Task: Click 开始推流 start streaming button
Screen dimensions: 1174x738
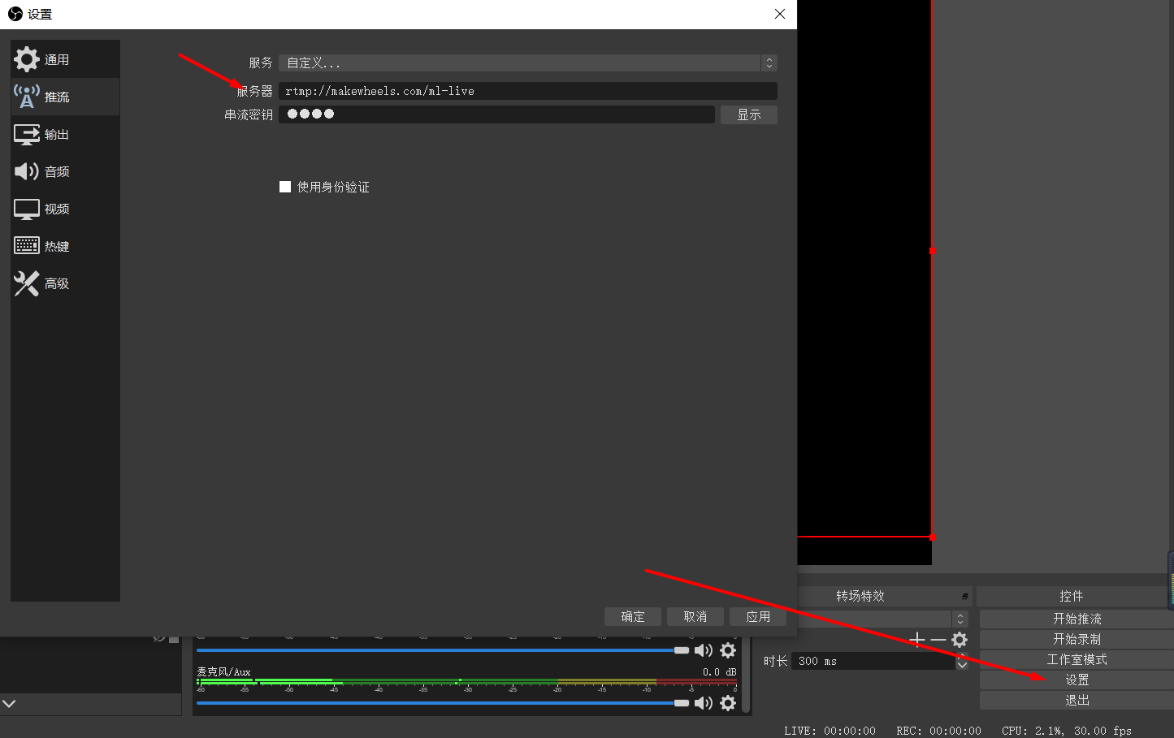Action: point(1077,619)
